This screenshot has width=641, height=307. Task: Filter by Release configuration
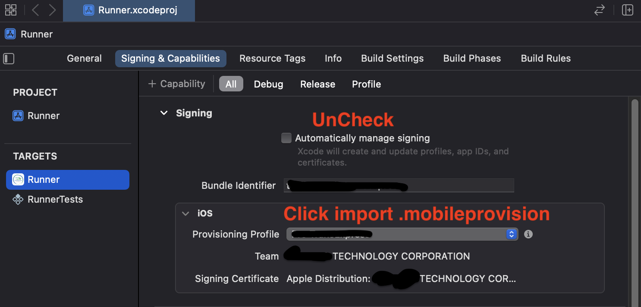(317, 84)
